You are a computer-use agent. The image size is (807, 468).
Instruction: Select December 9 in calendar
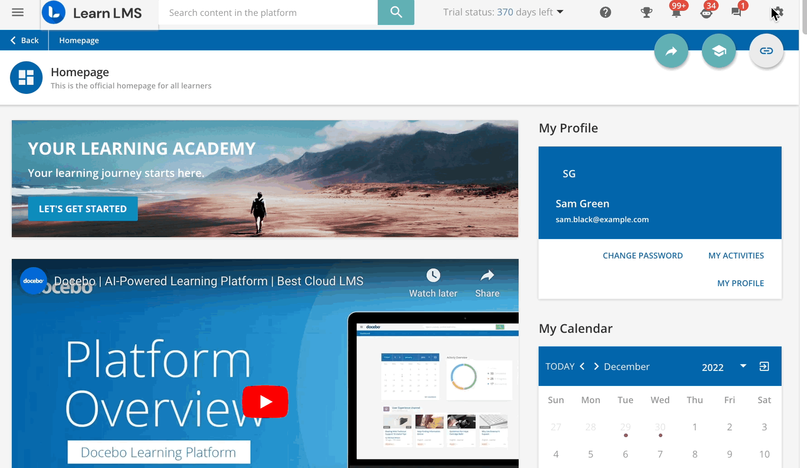point(729,454)
